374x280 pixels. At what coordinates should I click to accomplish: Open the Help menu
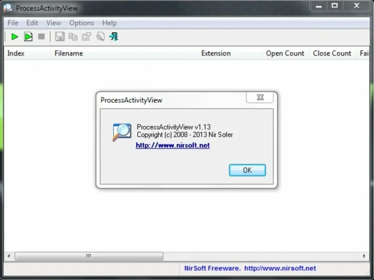[x=109, y=23]
